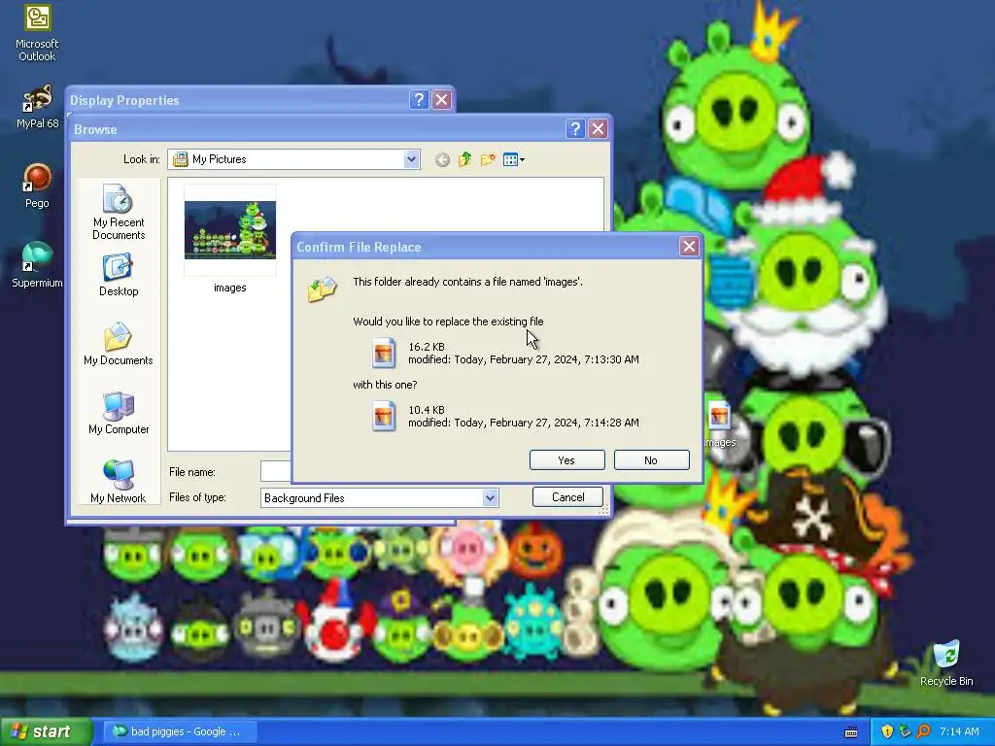Expand the Files of type dropdown
995x746 pixels.
point(490,498)
